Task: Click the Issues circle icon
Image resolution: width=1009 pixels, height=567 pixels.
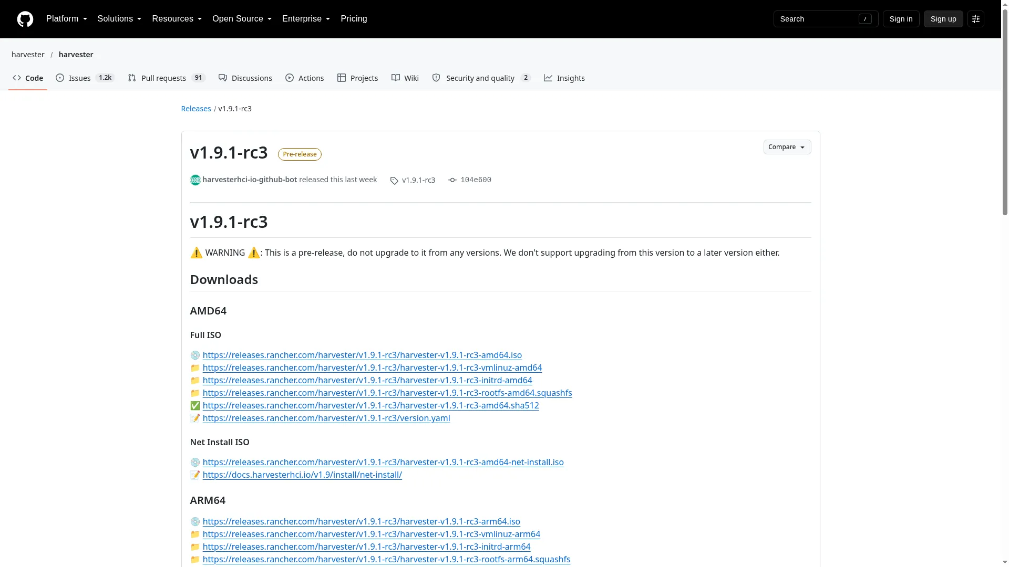Action: (x=60, y=78)
